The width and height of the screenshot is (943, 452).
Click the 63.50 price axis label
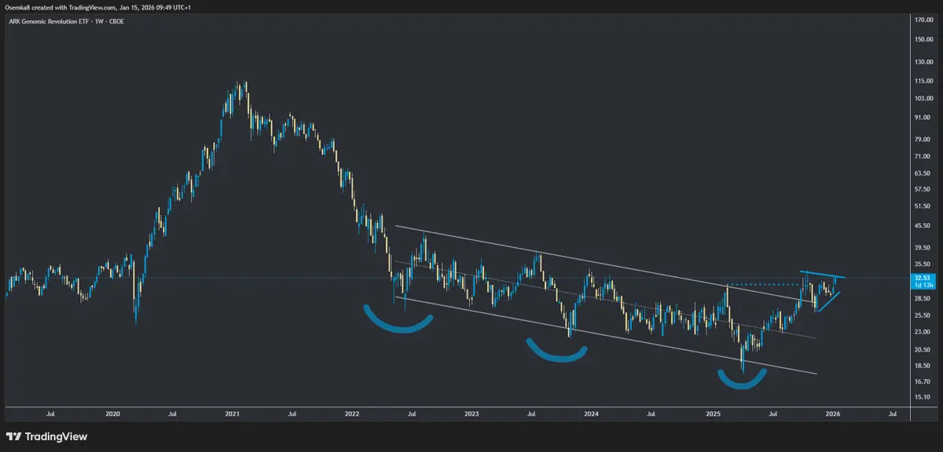923,173
